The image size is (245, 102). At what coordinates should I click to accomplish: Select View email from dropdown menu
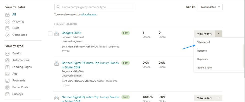click(x=203, y=42)
